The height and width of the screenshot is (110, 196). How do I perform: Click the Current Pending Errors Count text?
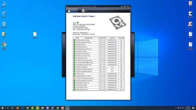(x=86, y=78)
